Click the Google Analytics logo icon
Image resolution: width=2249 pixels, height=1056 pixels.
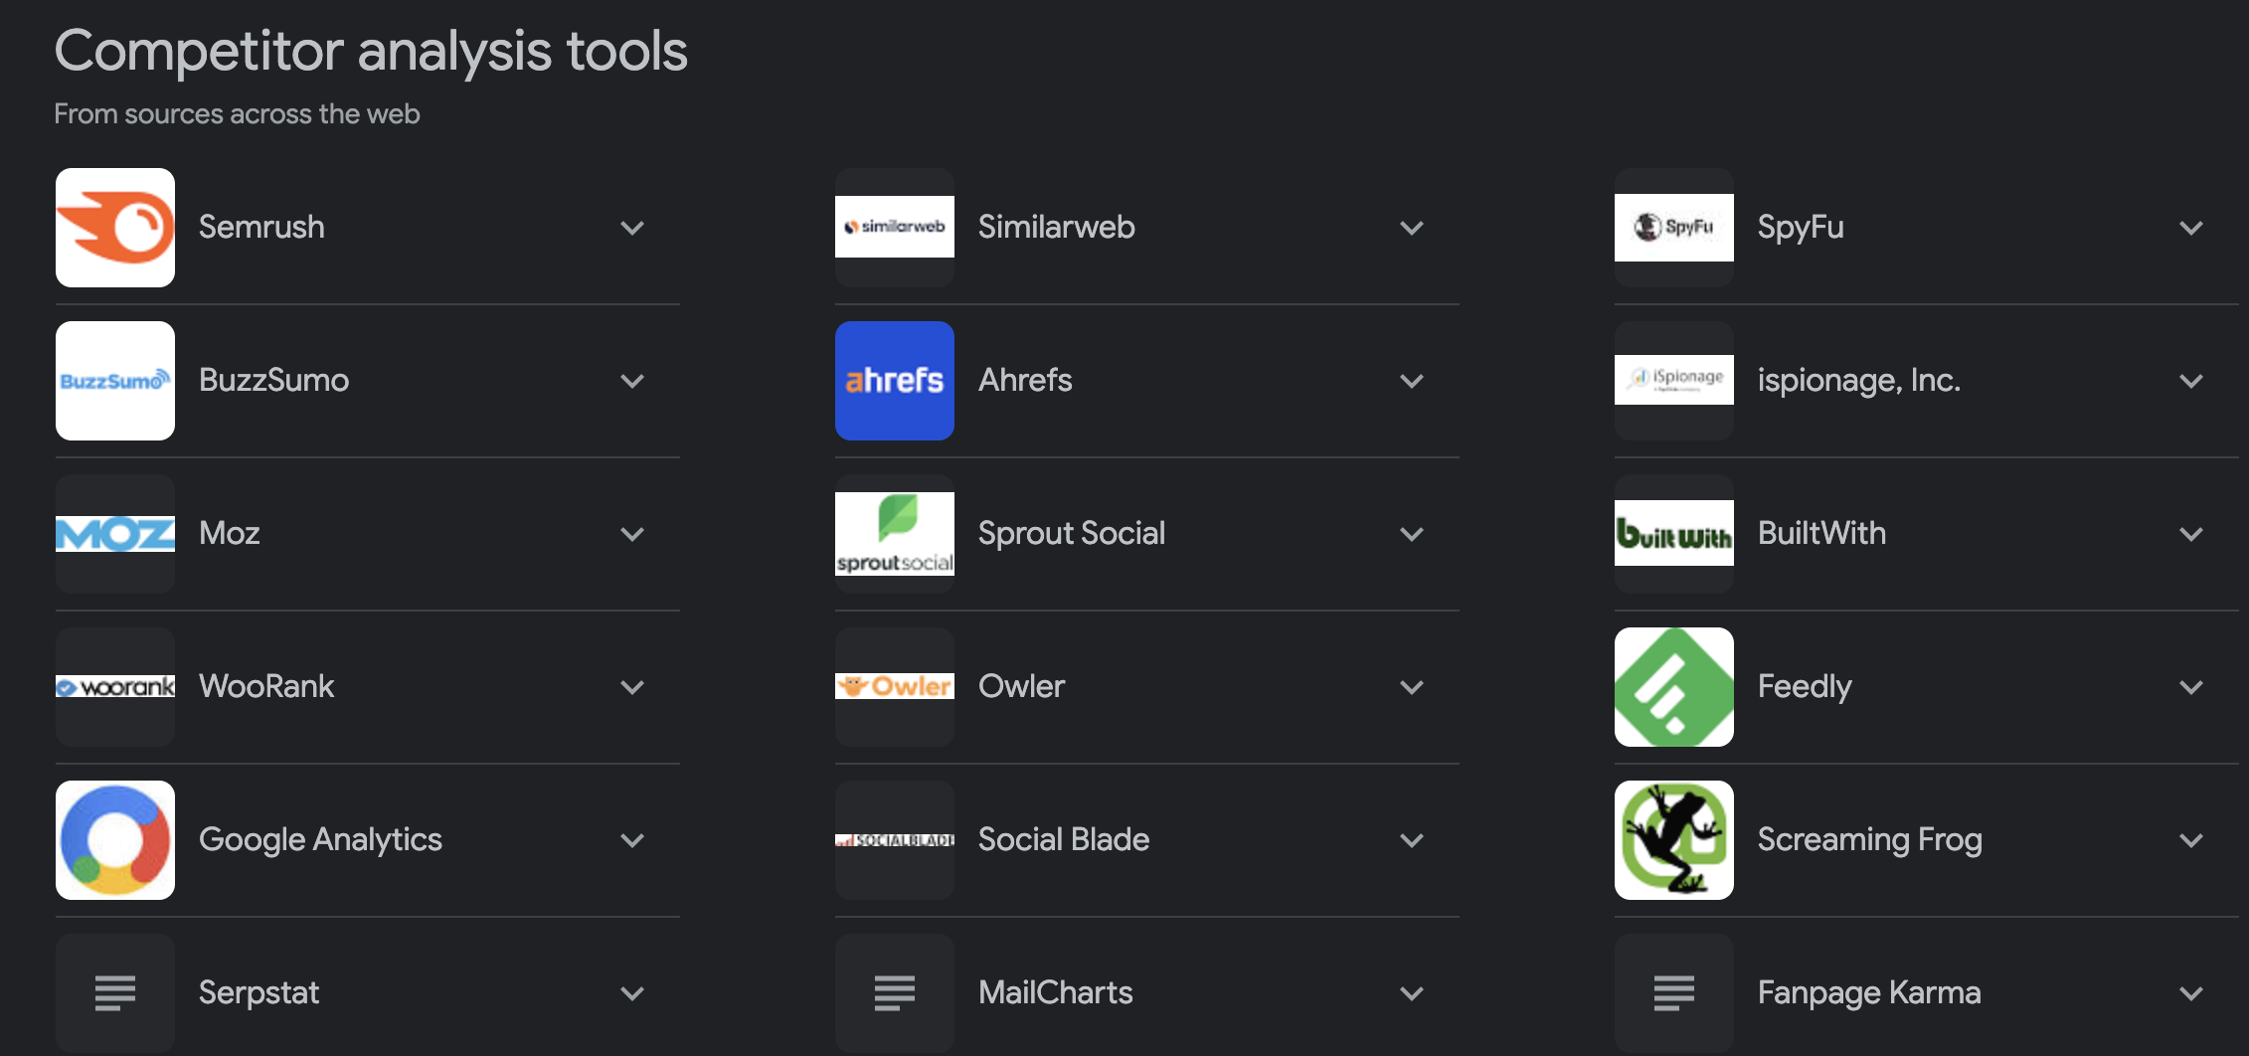click(x=115, y=840)
